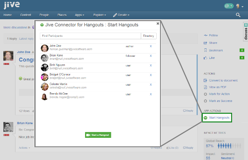The height and width of the screenshot is (160, 248).
Task: Open People in navigation bar
Action: pyautogui.click(x=44, y=15)
